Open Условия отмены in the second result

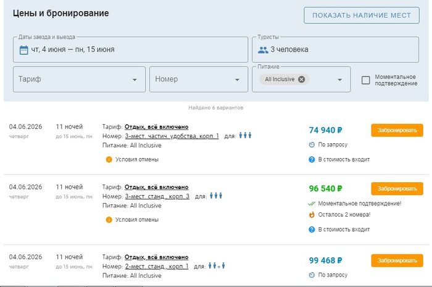(136, 219)
